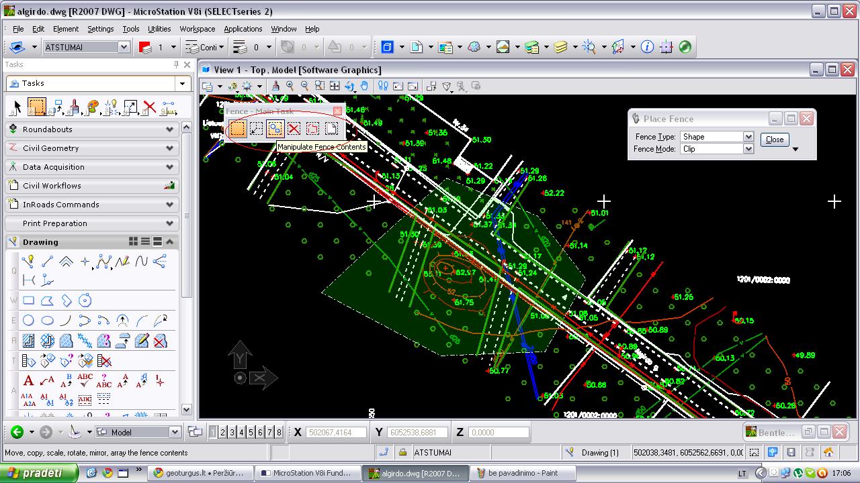Image resolution: width=860 pixels, height=483 pixels.
Task: Click Place Fence tool in Fence toolbox
Action: pyautogui.click(x=237, y=129)
